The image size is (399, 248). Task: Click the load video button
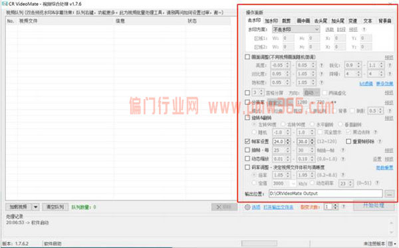(19, 207)
